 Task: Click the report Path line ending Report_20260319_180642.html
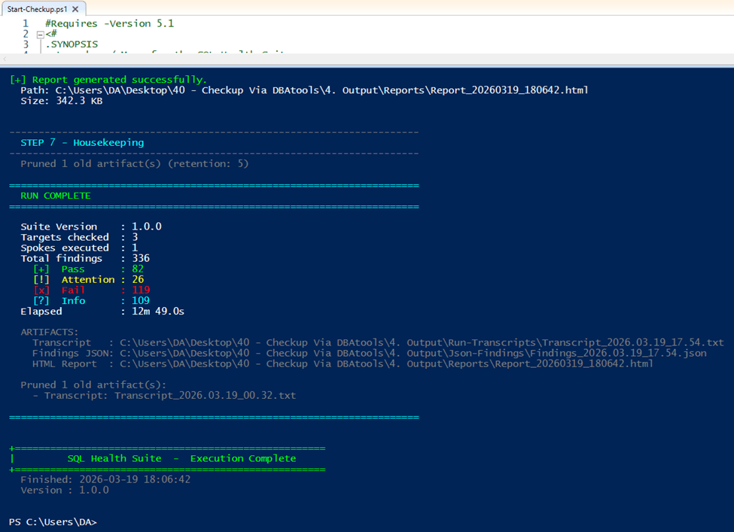click(304, 90)
